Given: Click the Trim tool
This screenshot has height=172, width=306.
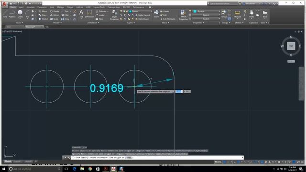Looking at the screenshot, I should 65,11.
